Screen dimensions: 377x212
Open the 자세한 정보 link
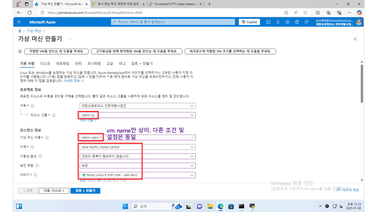74,81
